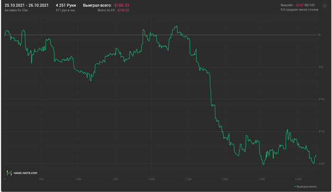The image size is (332, 192).
Task: Click the HAND2NOTE.COM watermark text
Action: (25, 173)
